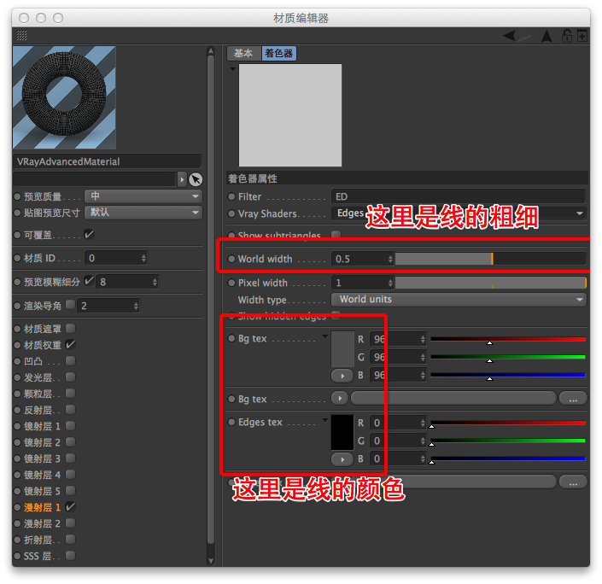Disable the 漫射层 1 checkbox

pos(70,506)
